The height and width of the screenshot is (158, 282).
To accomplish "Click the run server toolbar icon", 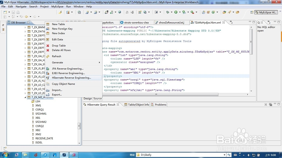I will coord(112,12).
